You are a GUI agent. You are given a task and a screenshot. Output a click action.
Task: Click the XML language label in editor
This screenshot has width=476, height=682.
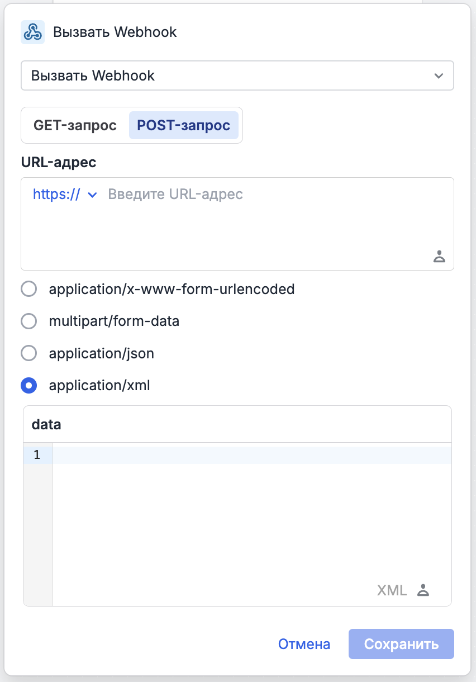click(x=392, y=590)
